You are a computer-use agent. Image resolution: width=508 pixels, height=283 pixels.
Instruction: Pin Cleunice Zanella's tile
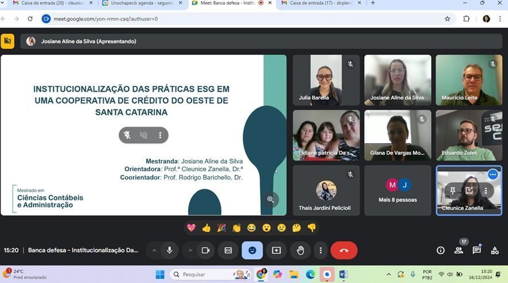pos(452,191)
